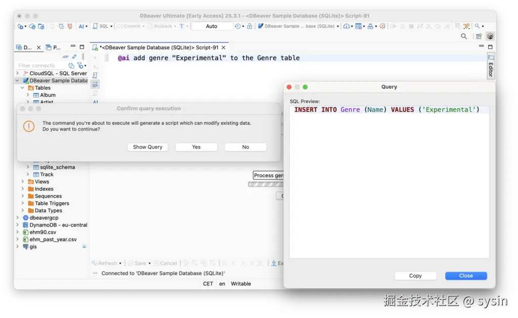Click the new folder toolbar icon
This screenshot has width=518, height=318.
click(x=41, y=26)
